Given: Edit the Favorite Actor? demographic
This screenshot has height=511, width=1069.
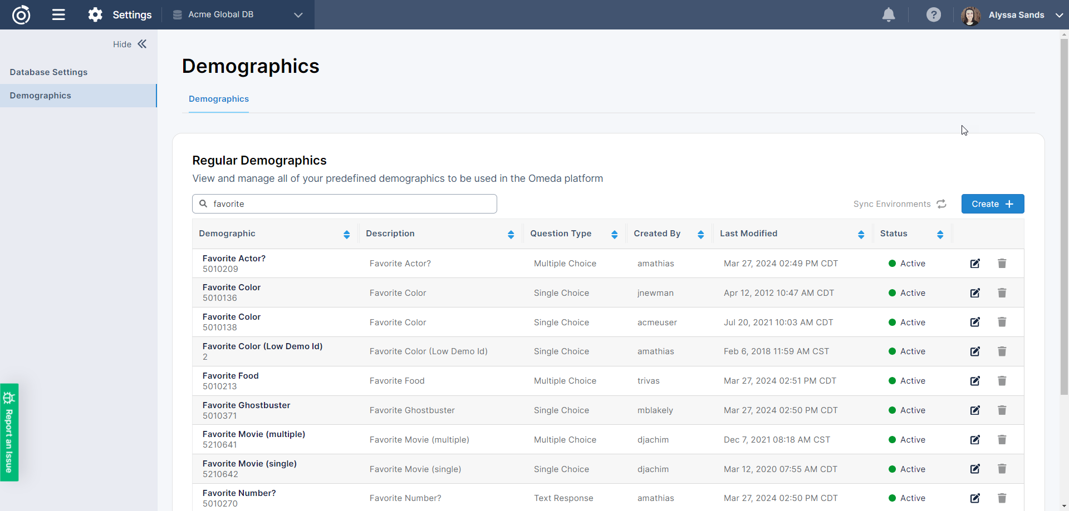Looking at the screenshot, I should [975, 264].
